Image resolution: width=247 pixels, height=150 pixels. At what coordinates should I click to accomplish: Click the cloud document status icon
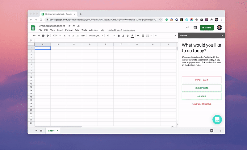click(x=79, y=26)
